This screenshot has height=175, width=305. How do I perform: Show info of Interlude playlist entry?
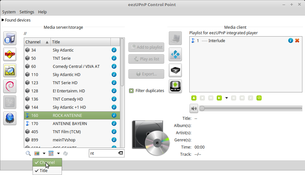[290, 40]
